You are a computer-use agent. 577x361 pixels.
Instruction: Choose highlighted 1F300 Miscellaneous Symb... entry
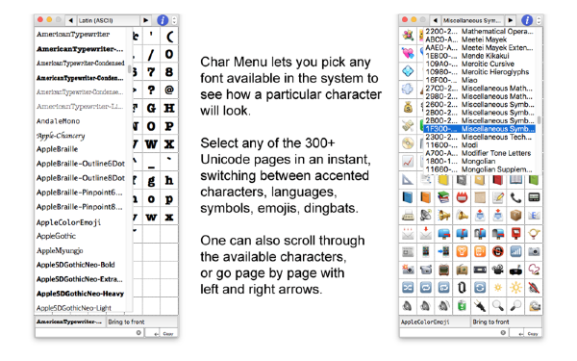tap(480, 129)
